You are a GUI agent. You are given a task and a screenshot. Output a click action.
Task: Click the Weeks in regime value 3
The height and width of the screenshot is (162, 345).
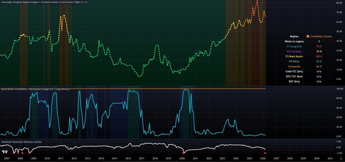click(x=319, y=42)
